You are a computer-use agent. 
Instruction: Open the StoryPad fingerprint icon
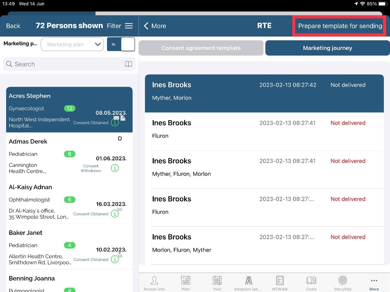pos(342,280)
